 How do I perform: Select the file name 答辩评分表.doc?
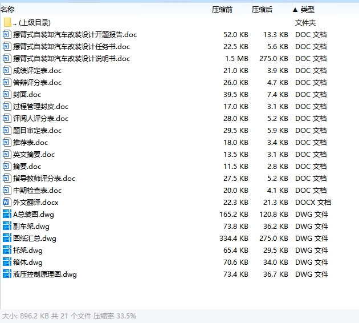point(37,83)
